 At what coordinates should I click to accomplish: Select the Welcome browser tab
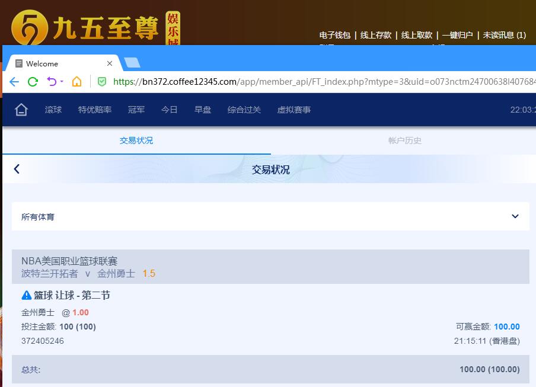point(63,63)
